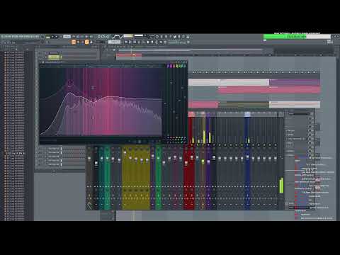
Task: Click the master track fader at the mixer's far left
Action: [89, 159]
